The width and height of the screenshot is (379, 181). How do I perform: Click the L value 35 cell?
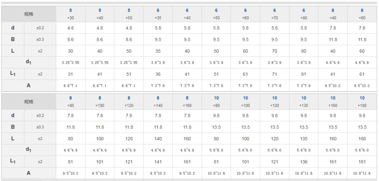pos(158,51)
